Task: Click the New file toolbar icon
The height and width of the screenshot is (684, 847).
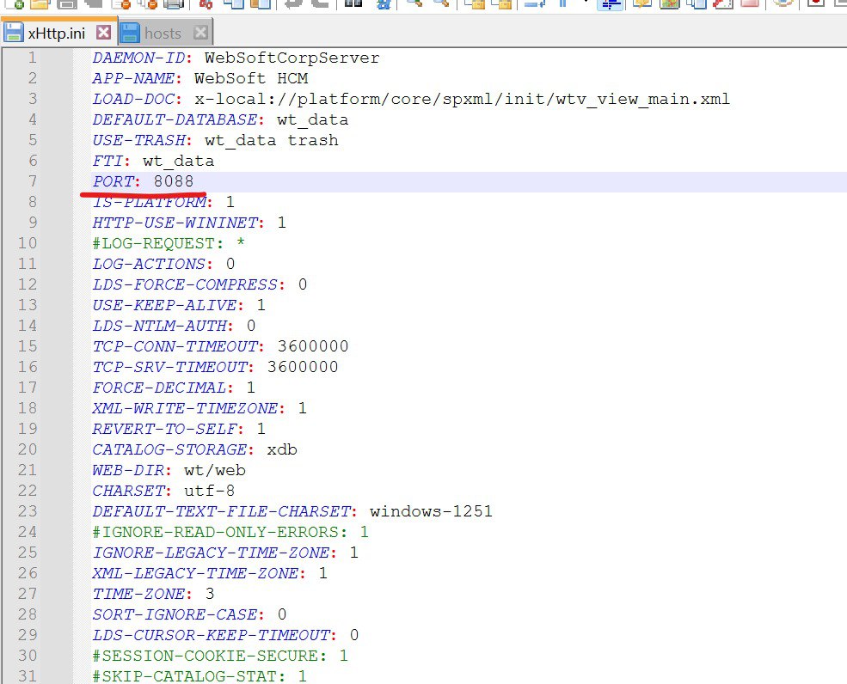Action: 14,3
